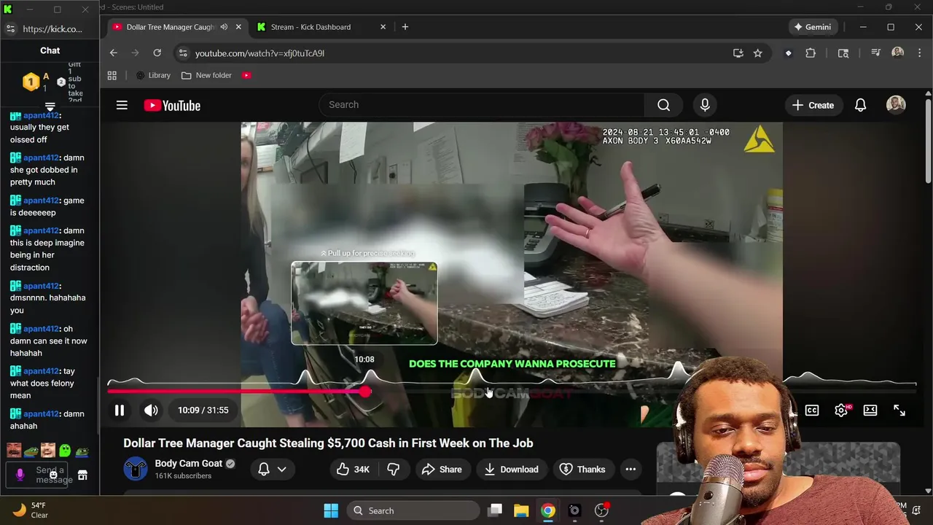The image size is (933, 525).
Task: Dislike the video with thumbs down
Action: coord(394,470)
